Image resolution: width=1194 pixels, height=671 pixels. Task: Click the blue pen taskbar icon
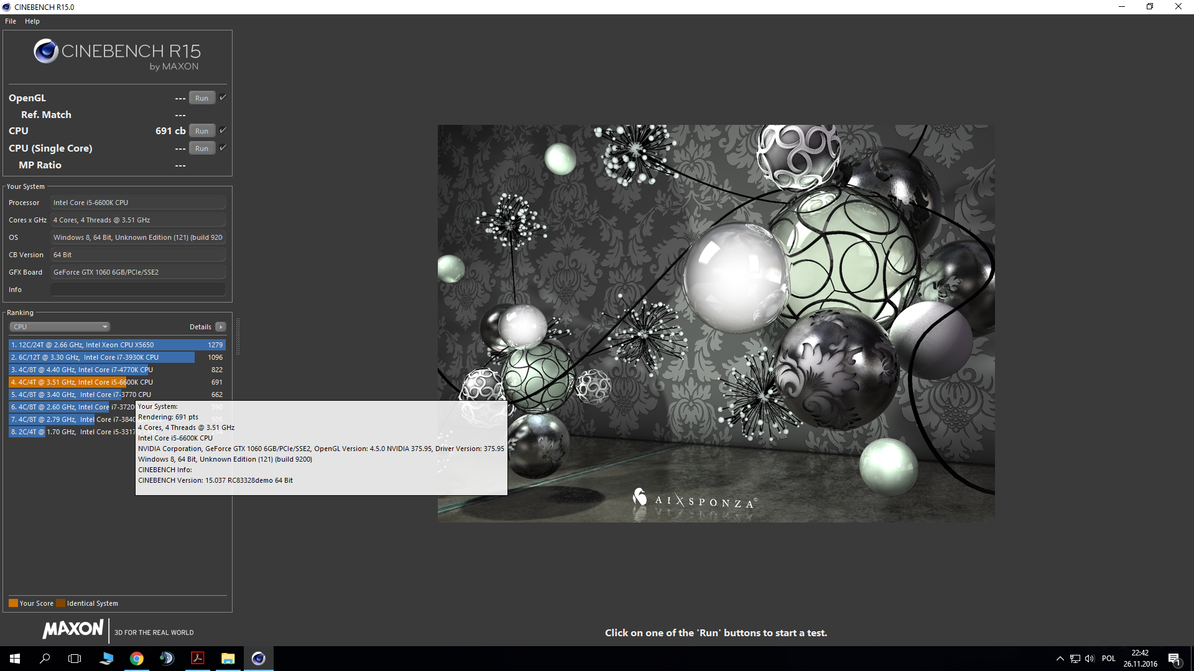[x=106, y=659]
